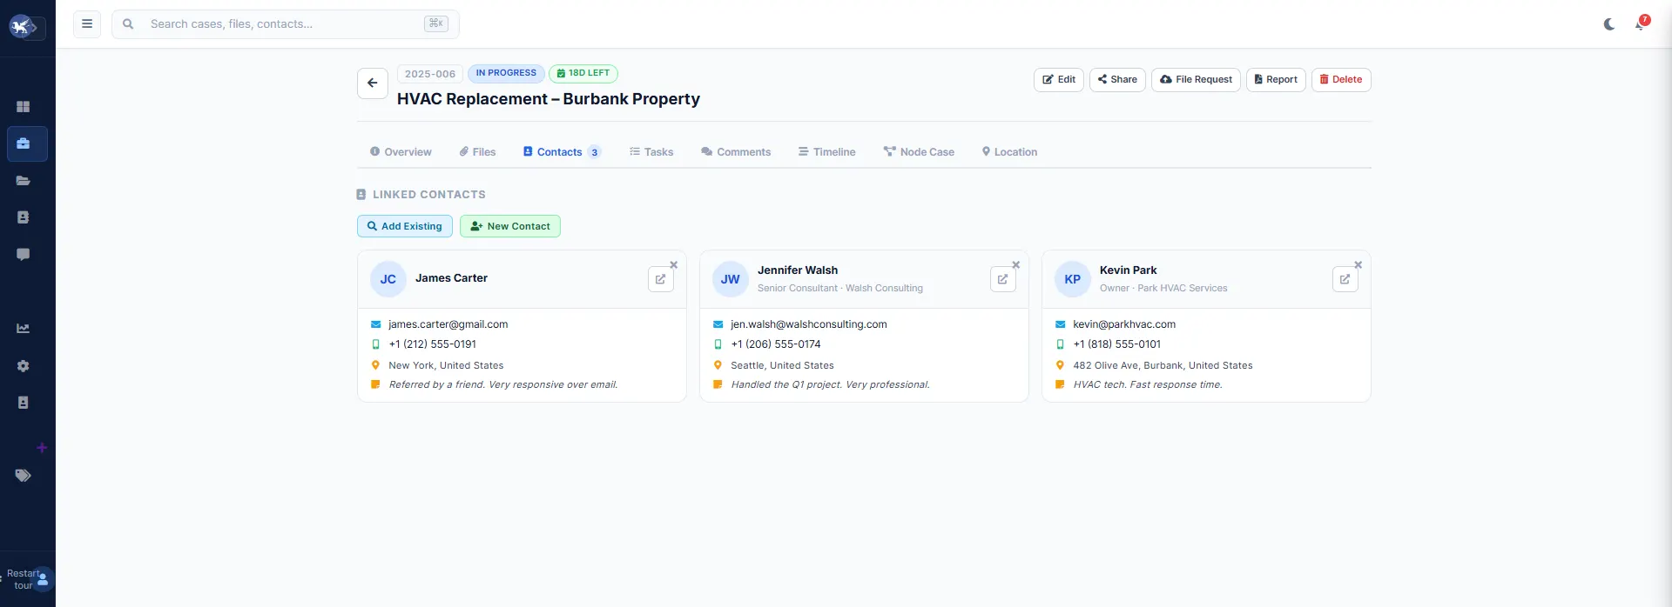Open the folder icon in the sidebar
Viewport: 1672px width, 607px height.
[24, 181]
